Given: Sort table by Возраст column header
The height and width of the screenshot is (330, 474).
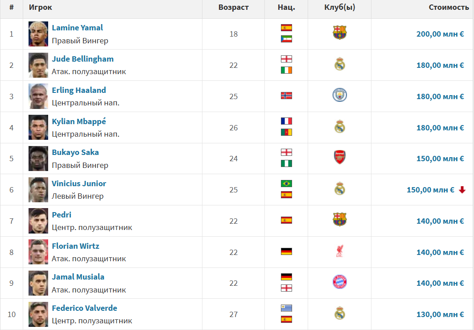Looking at the screenshot, I should 233,8.
